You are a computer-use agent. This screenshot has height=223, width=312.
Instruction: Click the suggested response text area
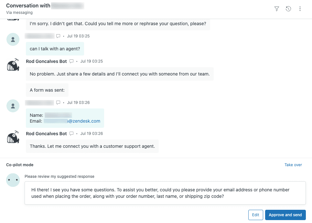pos(165,193)
